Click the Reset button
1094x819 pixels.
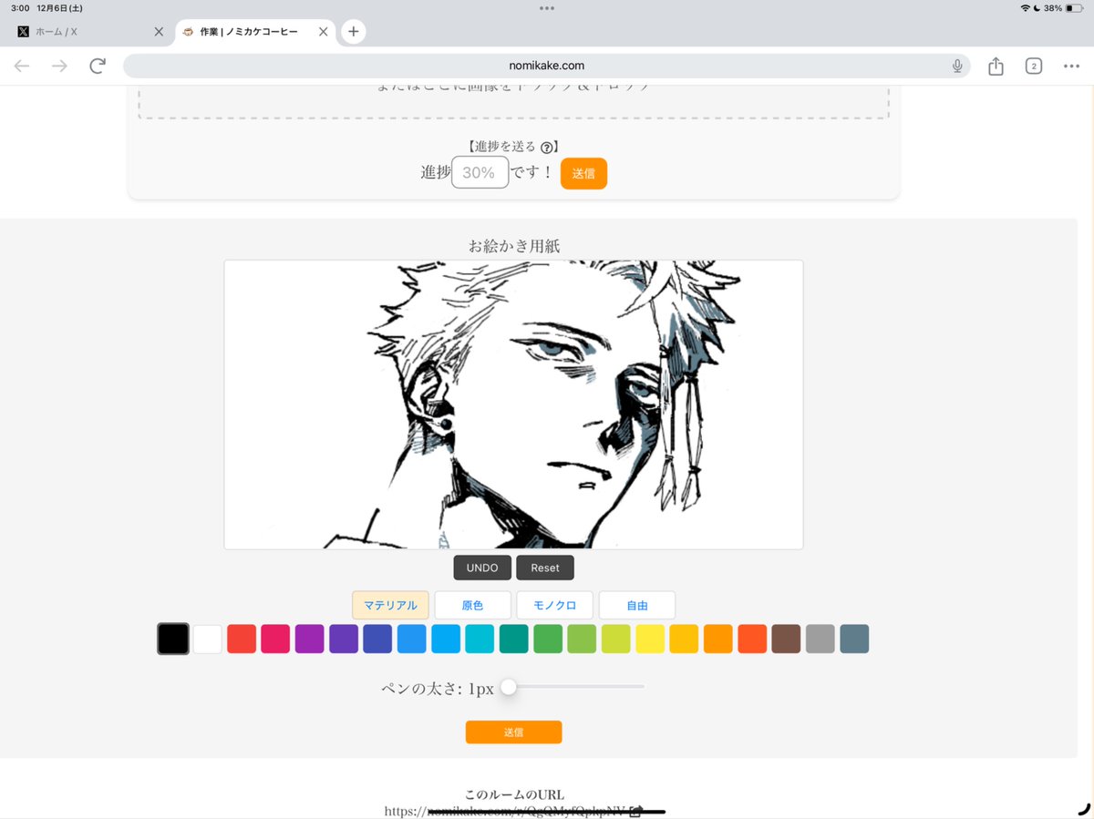coord(545,568)
